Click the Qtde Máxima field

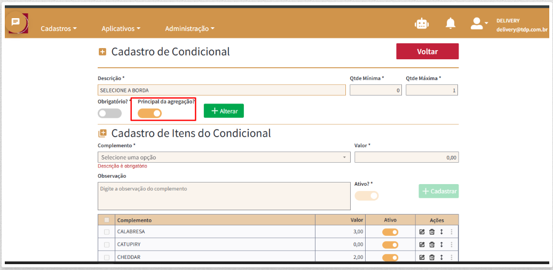coord(432,90)
